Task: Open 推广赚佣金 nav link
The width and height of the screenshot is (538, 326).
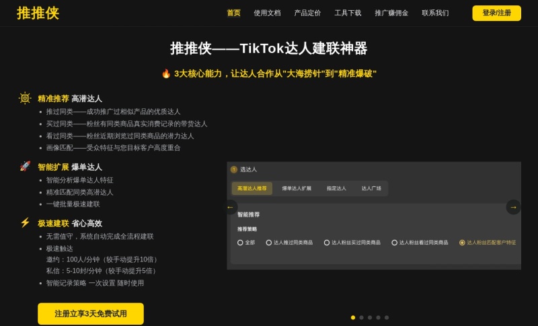Action: [391, 13]
